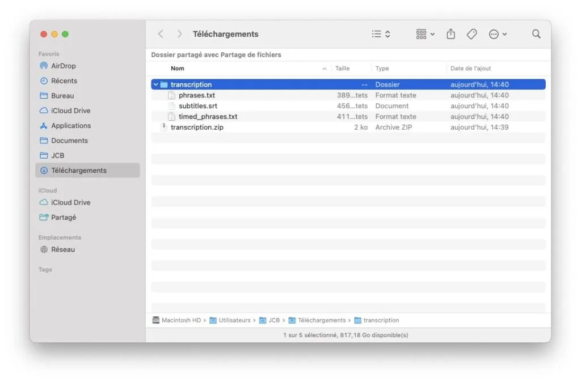Open AirDrop from the sidebar
Image resolution: width=581 pixels, height=382 pixels.
(x=64, y=65)
